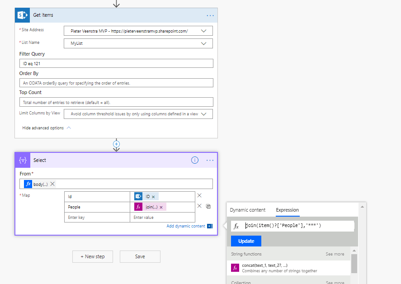Click the function list scrollbar thumb
The image size is (401, 284).
coord(354,264)
